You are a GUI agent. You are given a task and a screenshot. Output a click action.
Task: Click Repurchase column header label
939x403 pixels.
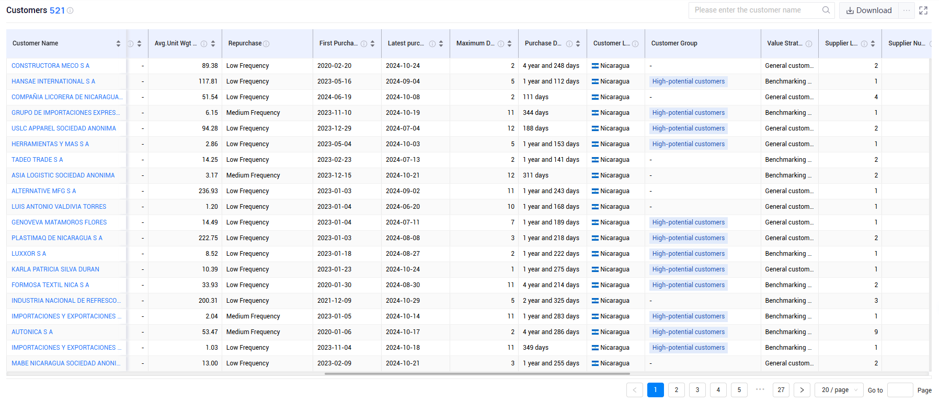click(245, 44)
